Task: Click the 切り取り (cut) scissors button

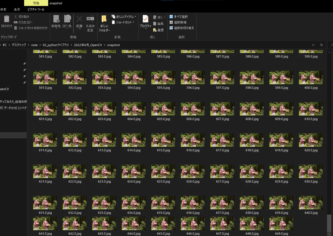Action: (22, 17)
